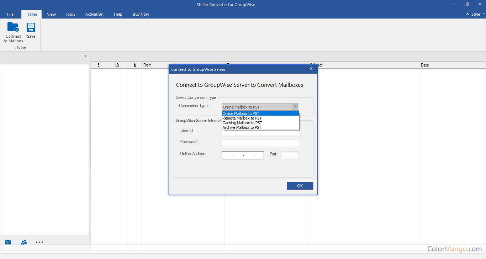Show more navigation options (three dots)

coord(39,242)
